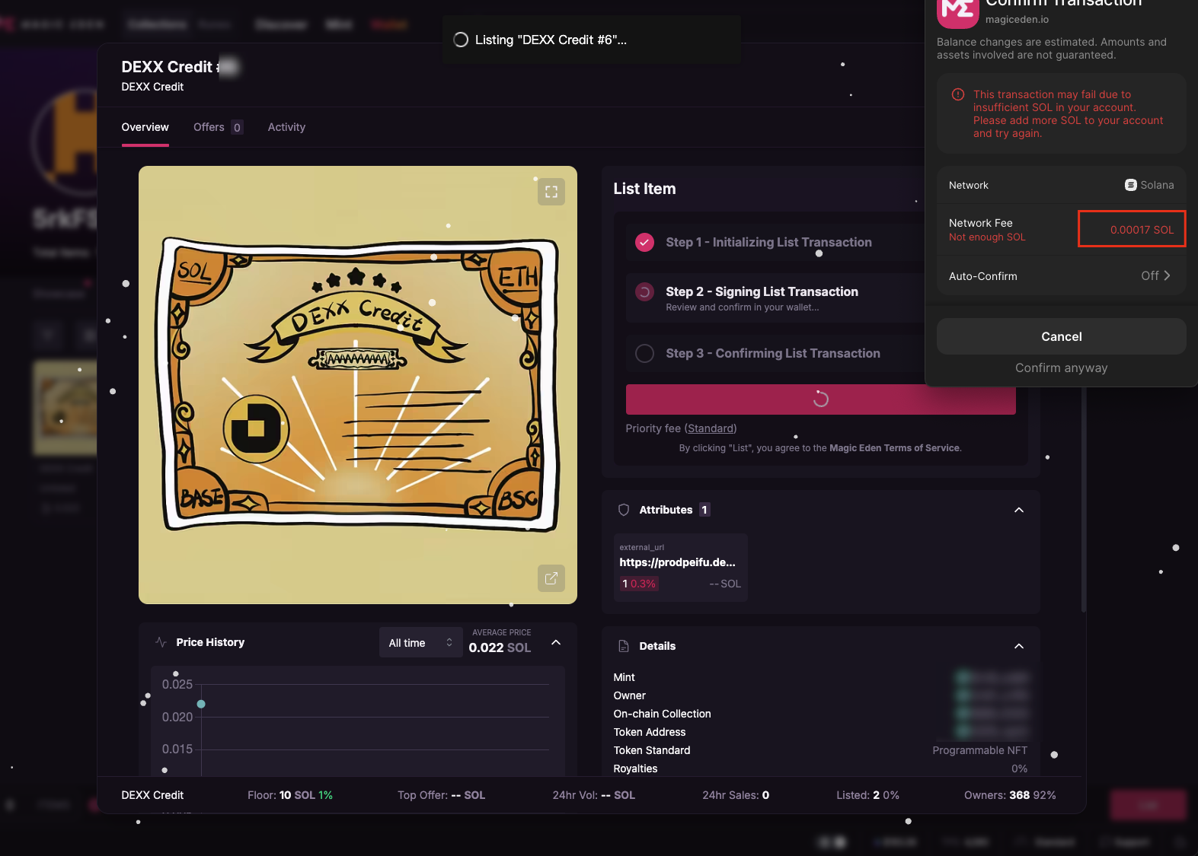The image size is (1198, 856).
Task: Click the Average Price 0.022 SOL value
Action: tap(500, 648)
